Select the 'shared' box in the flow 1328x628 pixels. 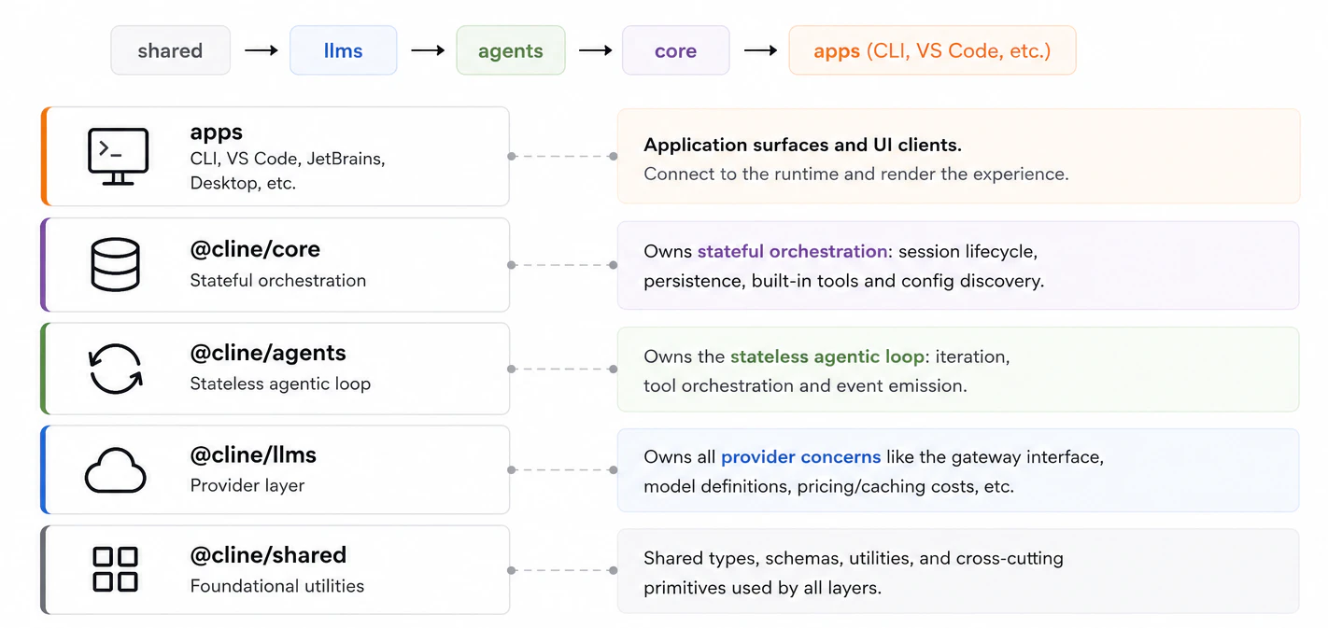coord(170,50)
